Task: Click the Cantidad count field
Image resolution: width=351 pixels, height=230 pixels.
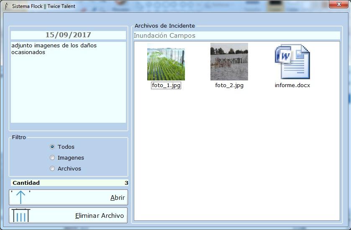Action: [69, 183]
